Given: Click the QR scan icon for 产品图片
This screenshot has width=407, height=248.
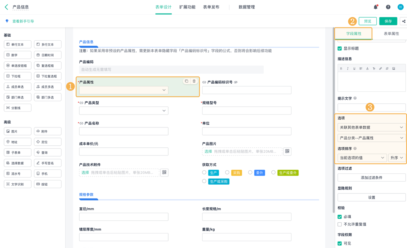Looking at the screenshot, I should 287,151.
